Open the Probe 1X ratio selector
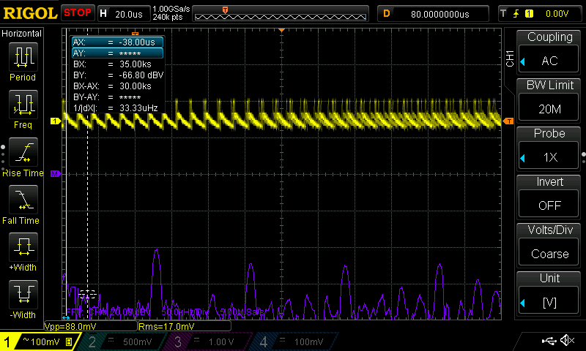 click(x=549, y=149)
